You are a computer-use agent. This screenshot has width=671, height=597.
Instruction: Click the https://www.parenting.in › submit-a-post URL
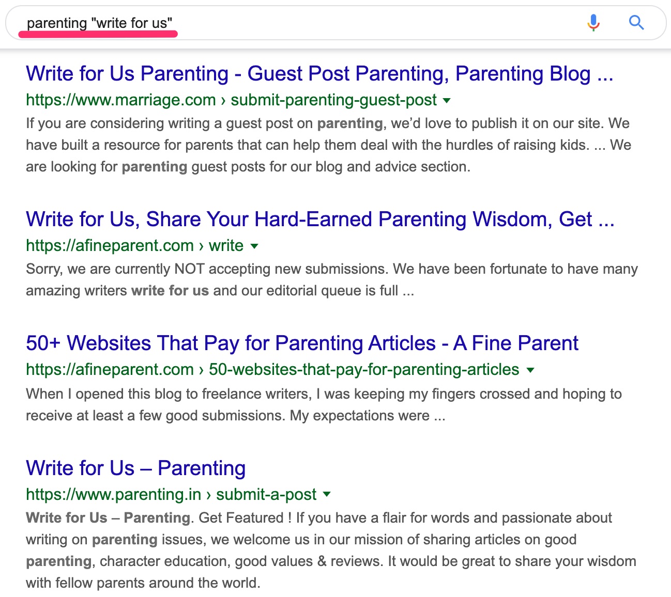click(x=171, y=494)
